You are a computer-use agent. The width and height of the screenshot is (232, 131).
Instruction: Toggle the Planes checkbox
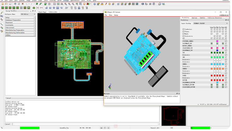point(183,32)
